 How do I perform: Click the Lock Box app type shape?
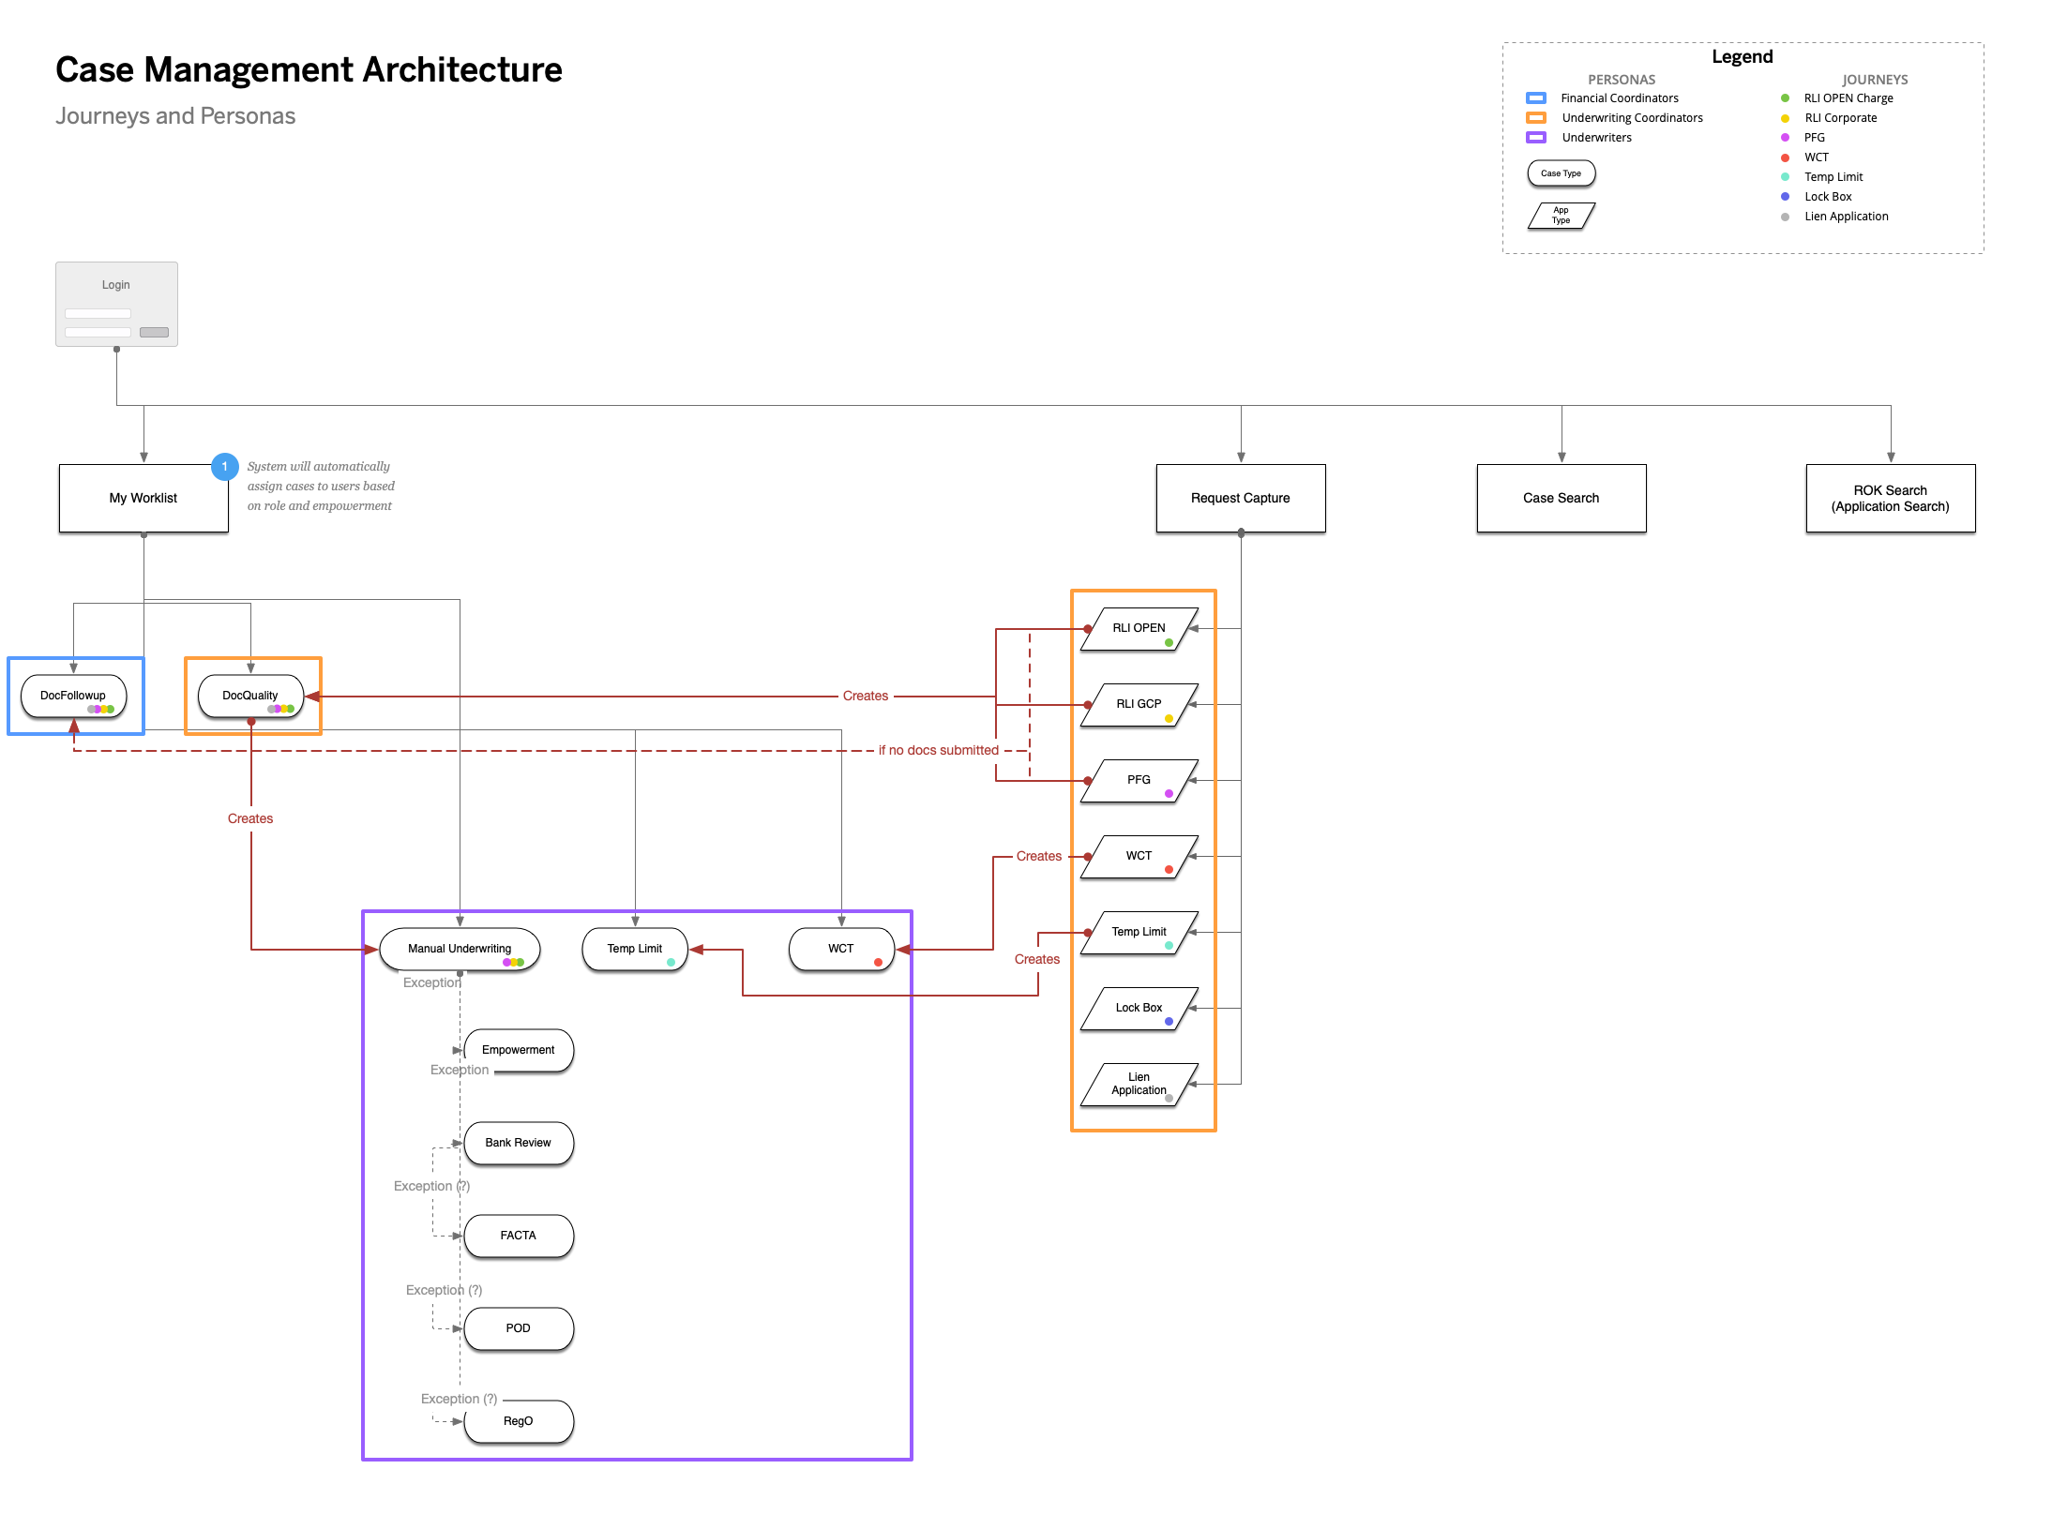coord(1139,1009)
